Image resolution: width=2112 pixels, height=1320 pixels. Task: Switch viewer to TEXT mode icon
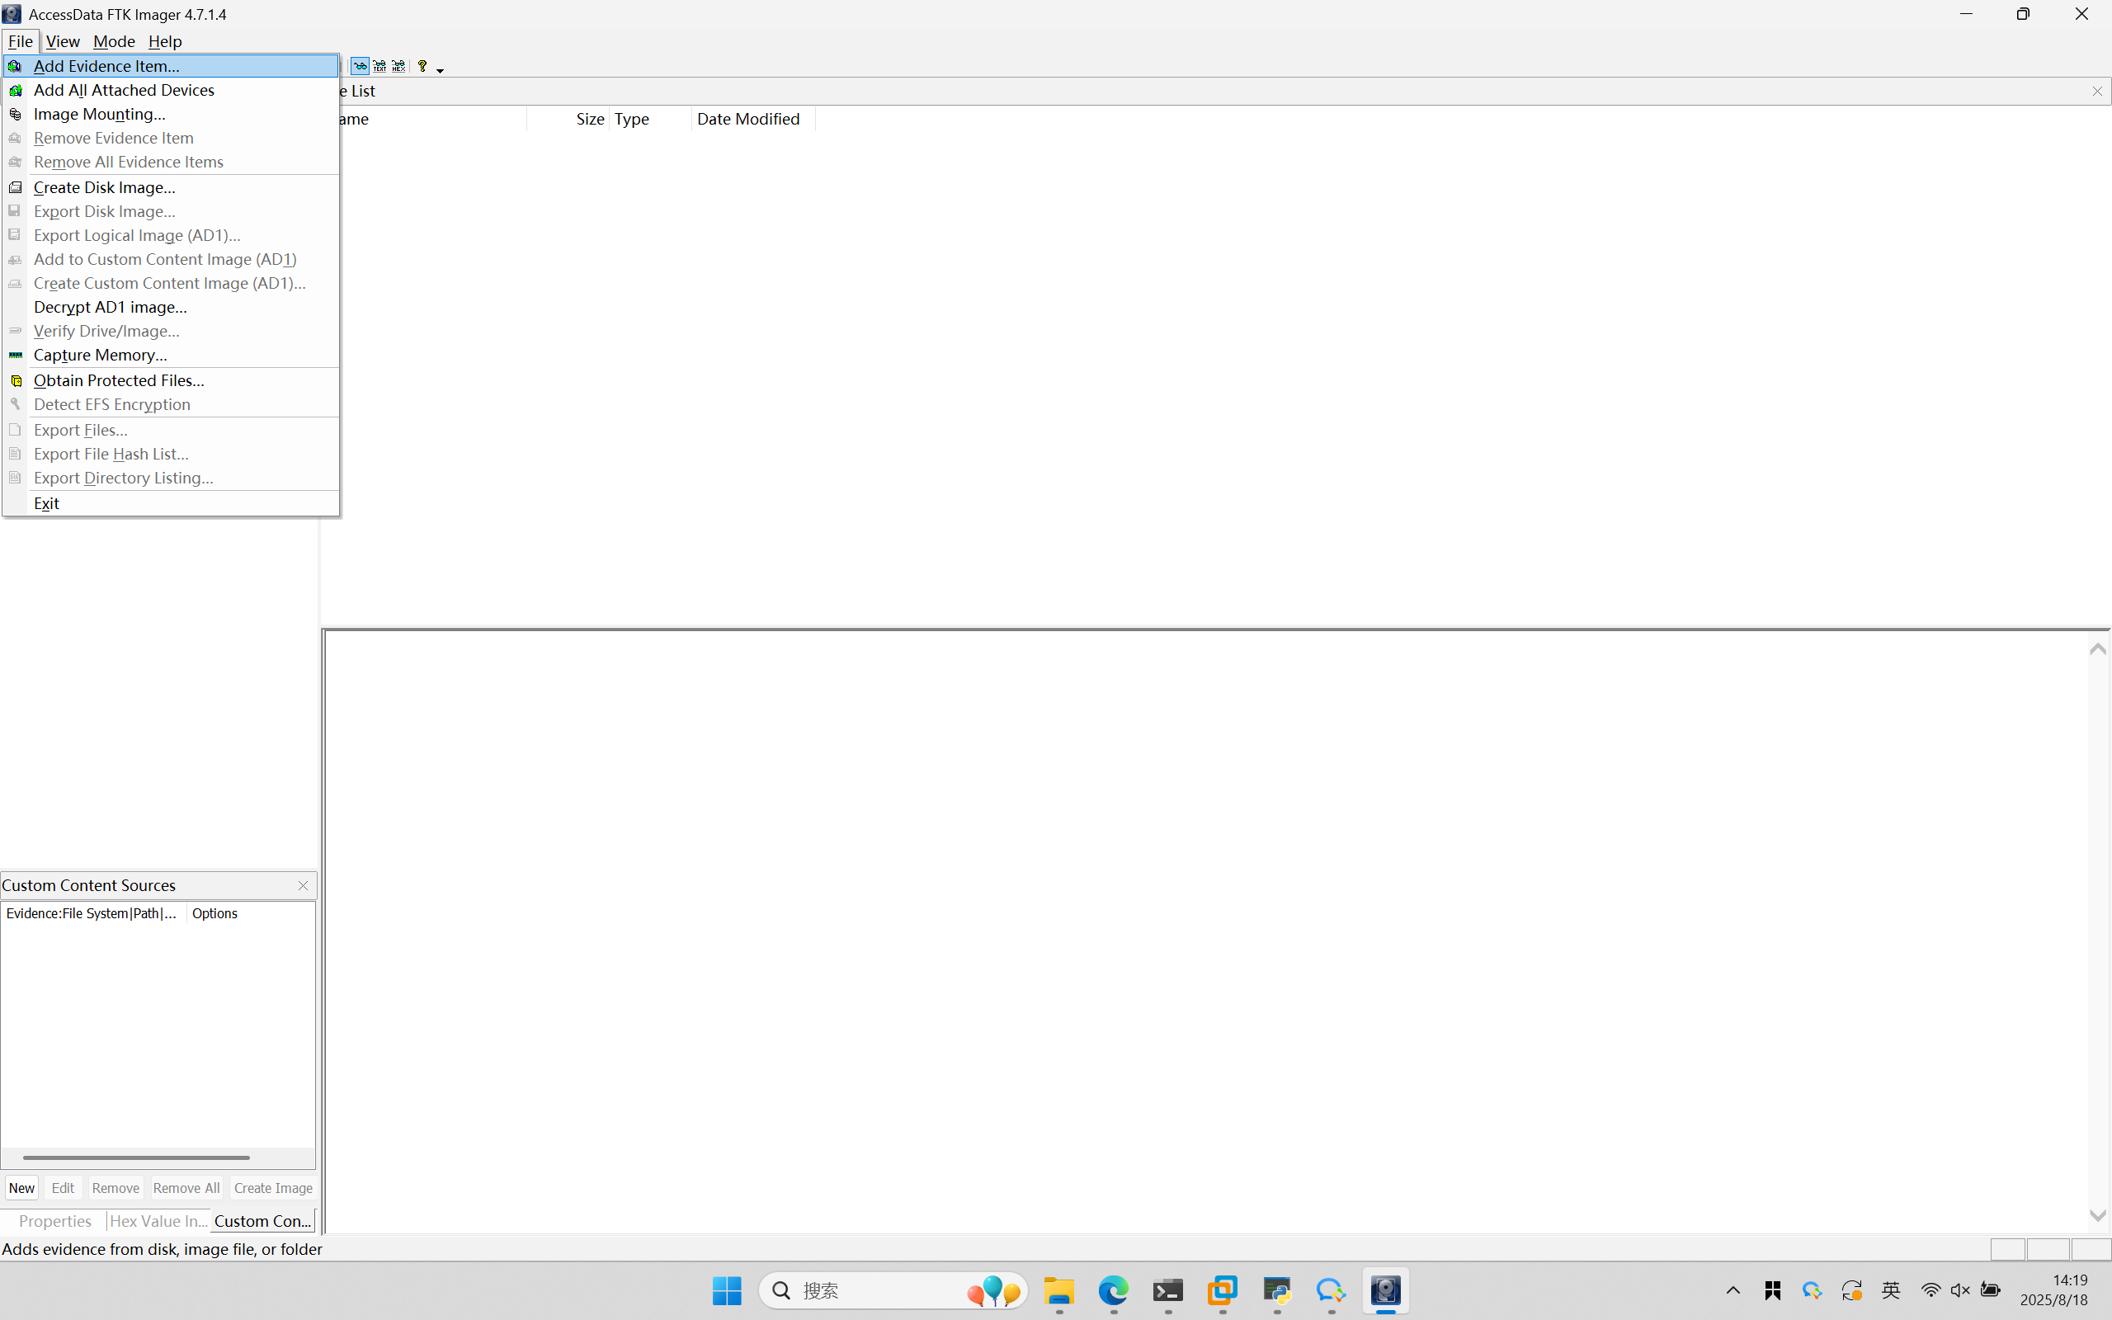tap(379, 66)
